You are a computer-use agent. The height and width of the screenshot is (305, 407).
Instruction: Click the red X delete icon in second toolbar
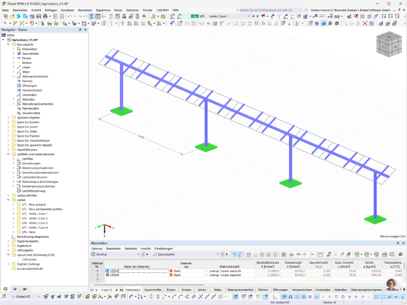[x=365, y=24]
